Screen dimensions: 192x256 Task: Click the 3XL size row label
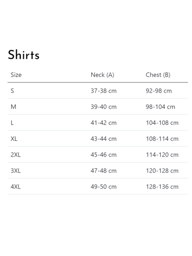click(x=16, y=171)
